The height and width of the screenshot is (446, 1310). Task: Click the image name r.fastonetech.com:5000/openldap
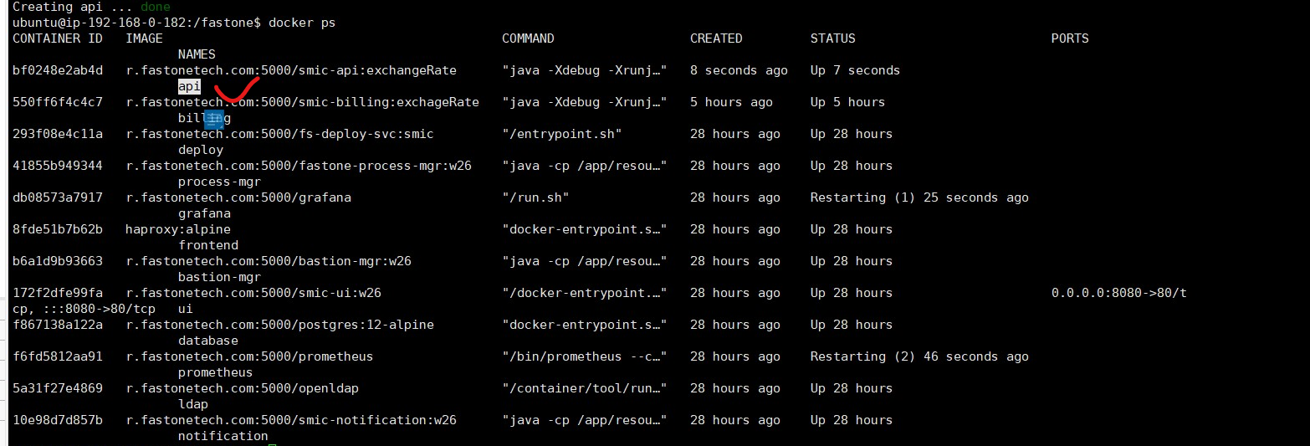click(x=242, y=388)
